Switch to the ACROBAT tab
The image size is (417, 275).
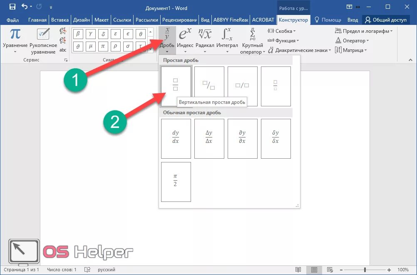click(263, 20)
